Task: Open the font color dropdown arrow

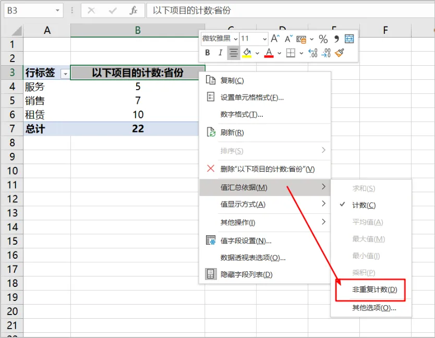Action: pyautogui.click(x=280, y=53)
